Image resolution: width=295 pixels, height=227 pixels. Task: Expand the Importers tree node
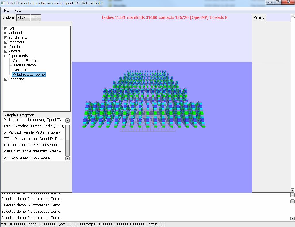click(x=6, y=42)
